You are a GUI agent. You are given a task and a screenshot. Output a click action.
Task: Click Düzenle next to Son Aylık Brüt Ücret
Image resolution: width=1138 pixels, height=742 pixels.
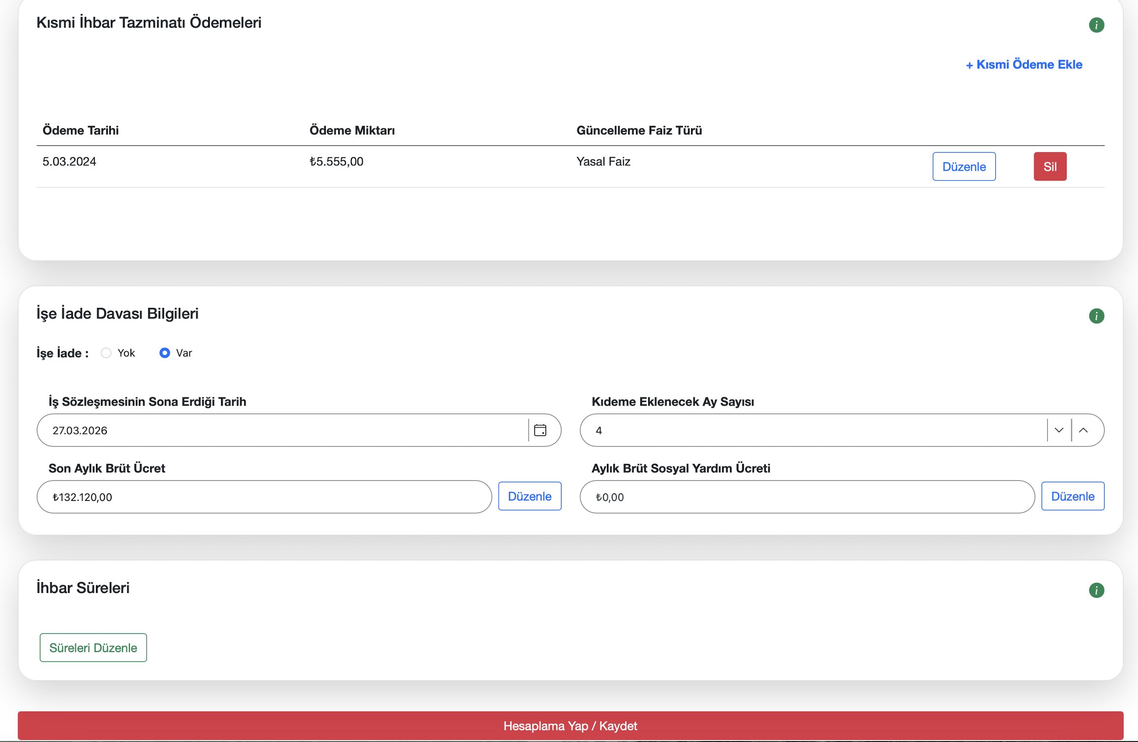tap(529, 496)
